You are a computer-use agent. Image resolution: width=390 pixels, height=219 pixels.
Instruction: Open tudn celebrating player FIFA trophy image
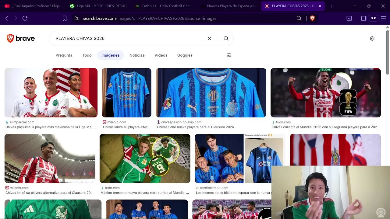(x=326, y=93)
